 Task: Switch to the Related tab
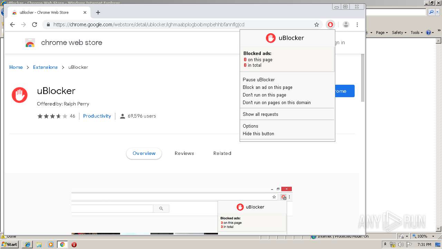tap(222, 153)
